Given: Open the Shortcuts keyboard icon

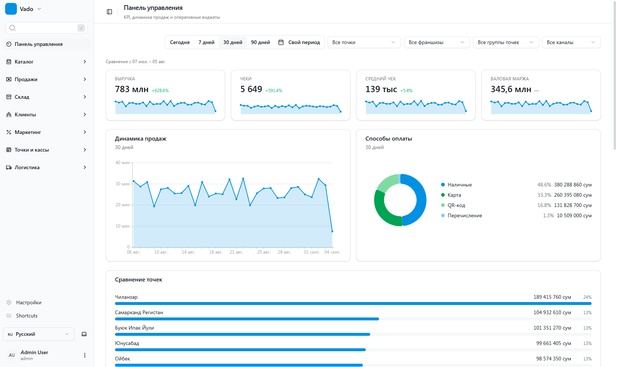Looking at the screenshot, I should (9, 316).
